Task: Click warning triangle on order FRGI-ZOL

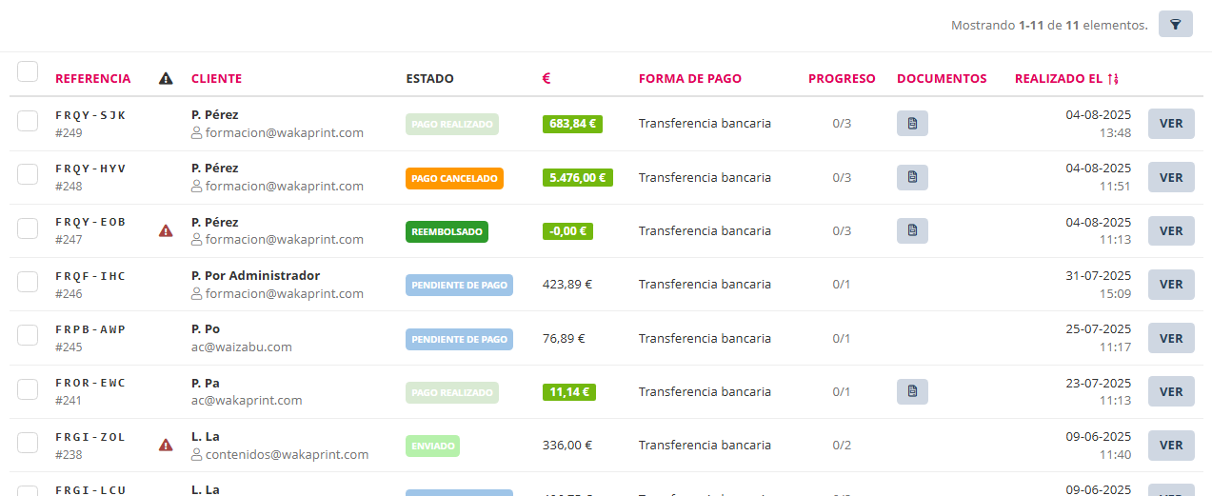Action: pyautogui.click(x=166, y=445)
